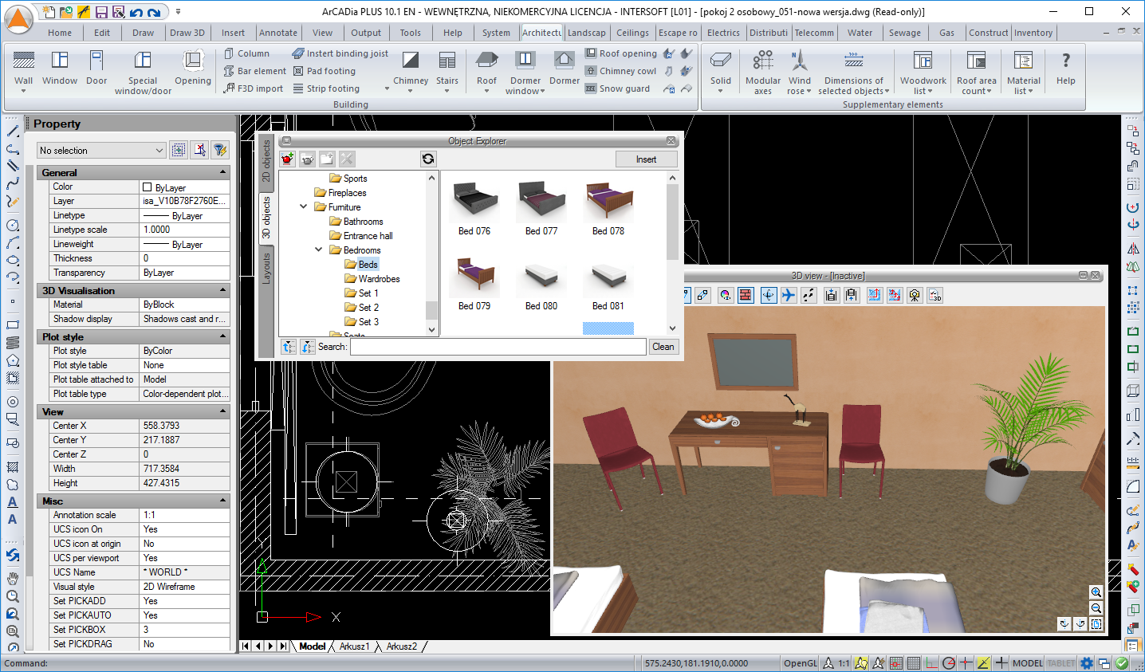Click the Stairs tool icon

coord(447,61)
